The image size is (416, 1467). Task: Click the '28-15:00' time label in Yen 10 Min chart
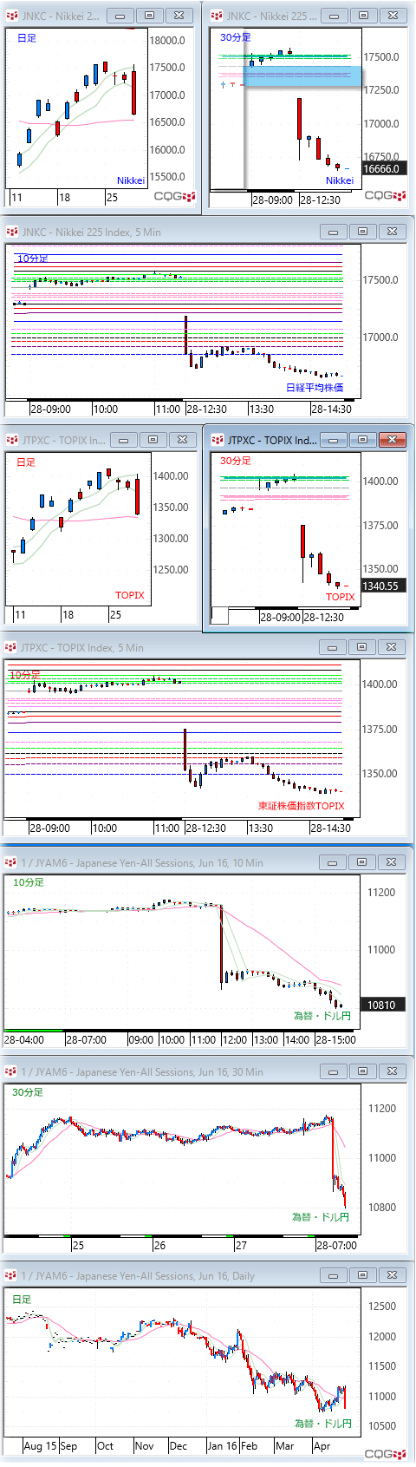click(335, 1039)
